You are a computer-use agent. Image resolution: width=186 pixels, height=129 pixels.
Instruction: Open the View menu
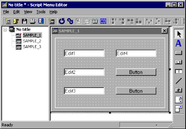point(28,12)
